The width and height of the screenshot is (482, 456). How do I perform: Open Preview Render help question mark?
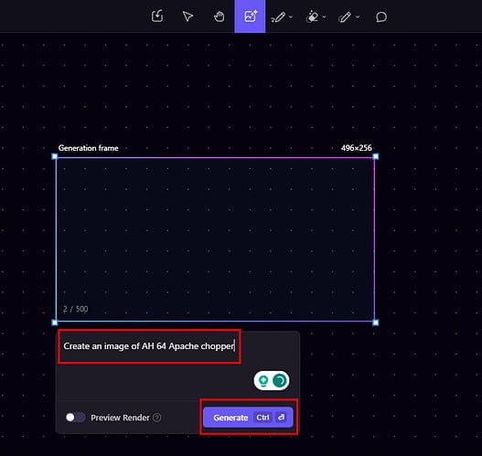coord(156,418)
